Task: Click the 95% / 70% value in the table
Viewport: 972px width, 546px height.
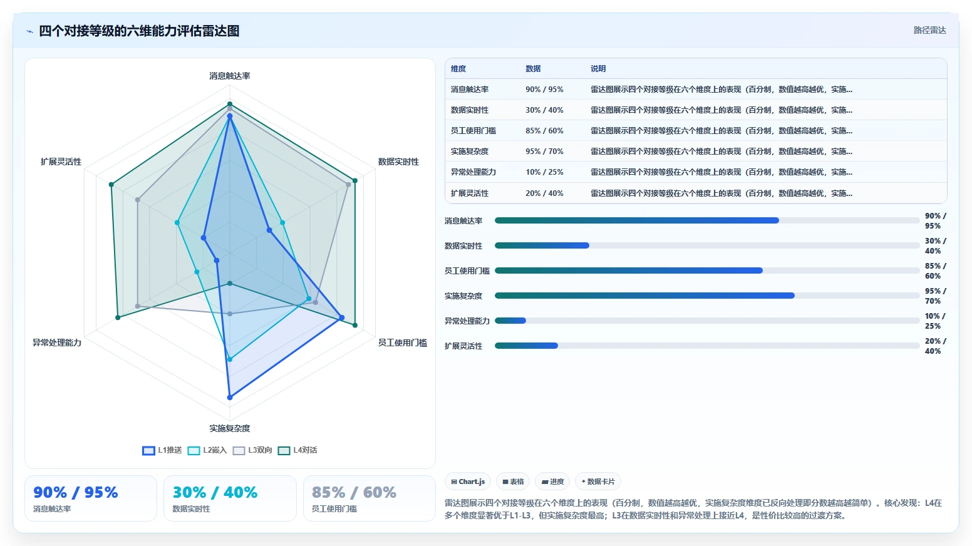Action: coord(544,152)
